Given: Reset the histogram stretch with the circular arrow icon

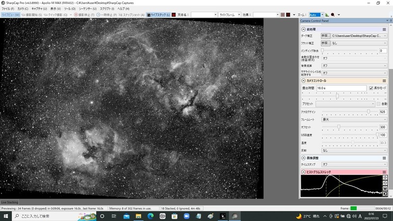Looking at the screenshot, I should click(385, 183).
